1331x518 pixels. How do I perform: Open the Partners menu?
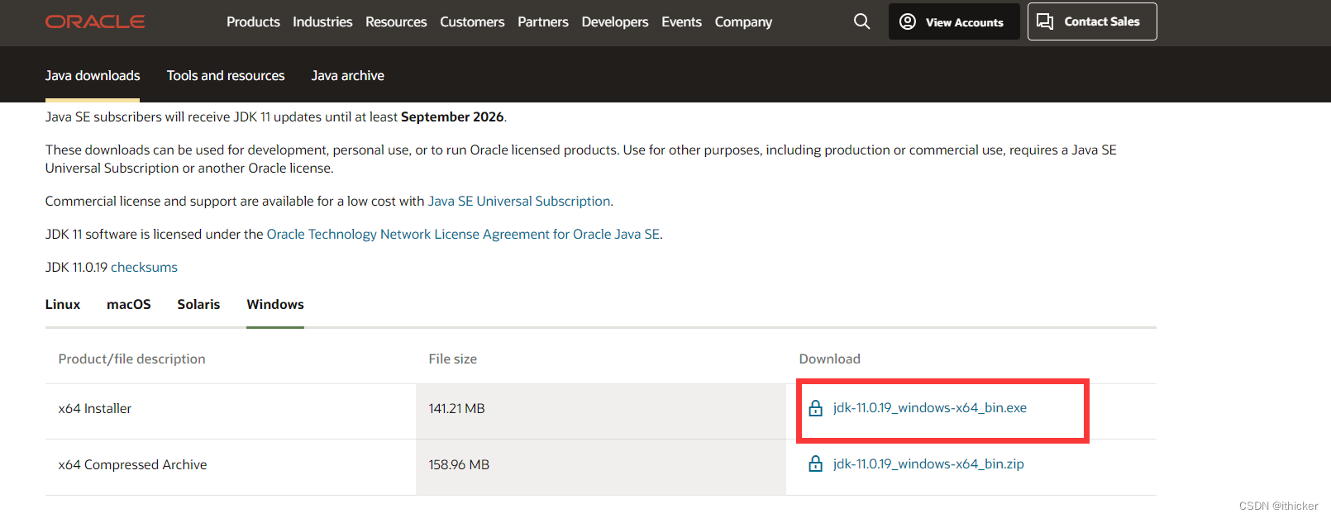click(x=543, y=21)
